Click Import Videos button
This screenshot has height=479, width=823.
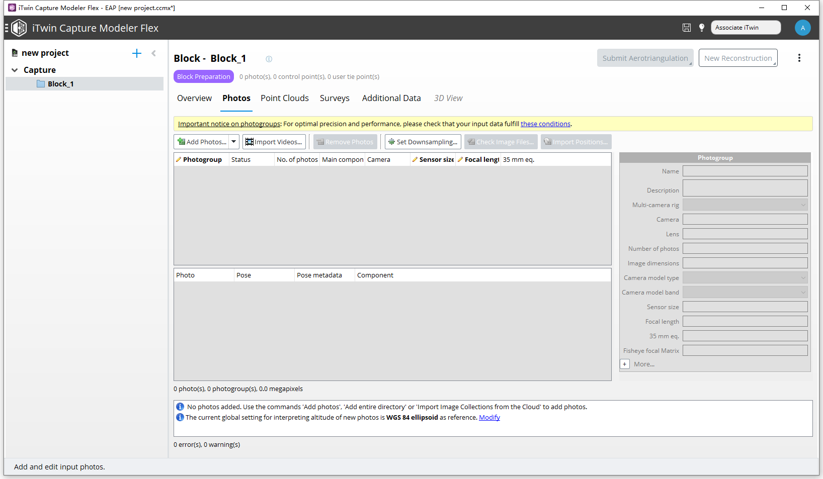(x=274, y=142)
